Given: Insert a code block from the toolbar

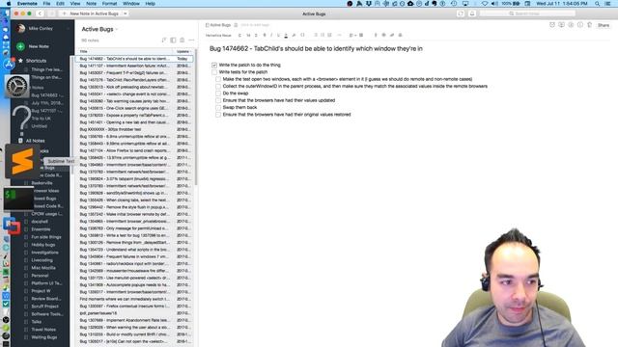Looking at the screenshot, I should coord(302,35).
